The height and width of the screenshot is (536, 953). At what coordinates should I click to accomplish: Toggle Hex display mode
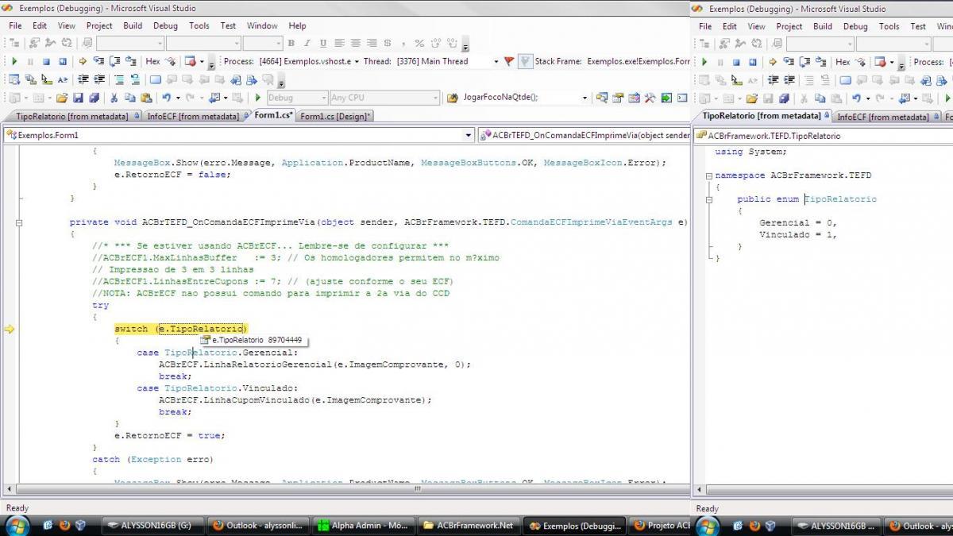tap(152, 61)
